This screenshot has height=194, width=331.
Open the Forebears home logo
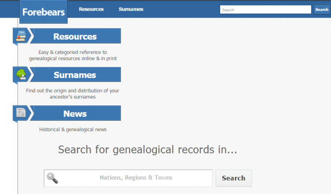click(43, 12)
